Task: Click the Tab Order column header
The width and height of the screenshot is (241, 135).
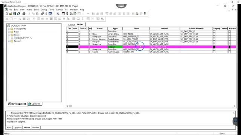Action: point(72,28)
